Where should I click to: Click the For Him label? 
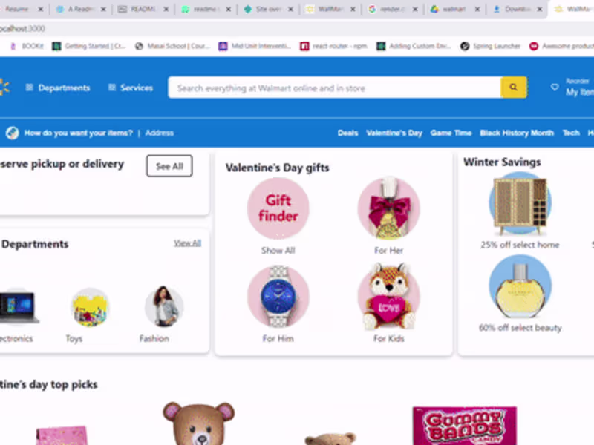click(x=278, y=339)
